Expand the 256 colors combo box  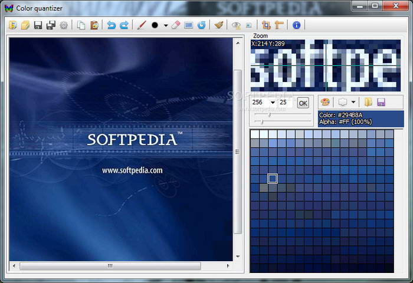pos(273,103)
